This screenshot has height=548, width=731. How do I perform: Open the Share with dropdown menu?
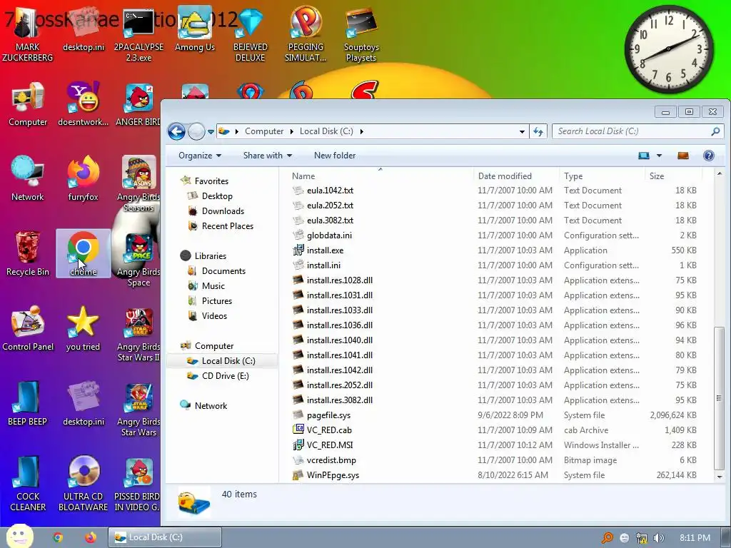[x=268, y=156]
